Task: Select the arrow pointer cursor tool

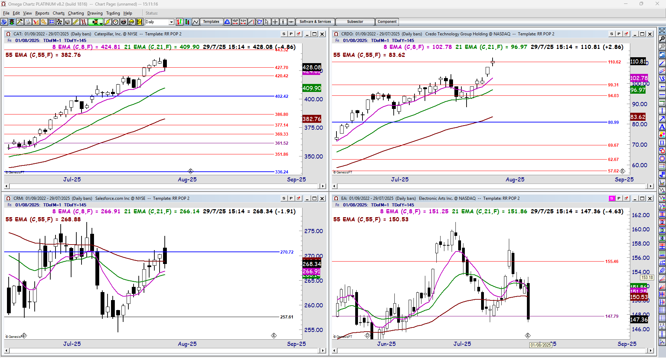Action: (x=267, y=22)
